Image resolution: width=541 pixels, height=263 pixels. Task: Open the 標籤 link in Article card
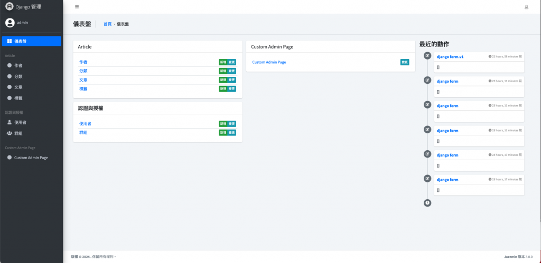(x=83, y=89)
